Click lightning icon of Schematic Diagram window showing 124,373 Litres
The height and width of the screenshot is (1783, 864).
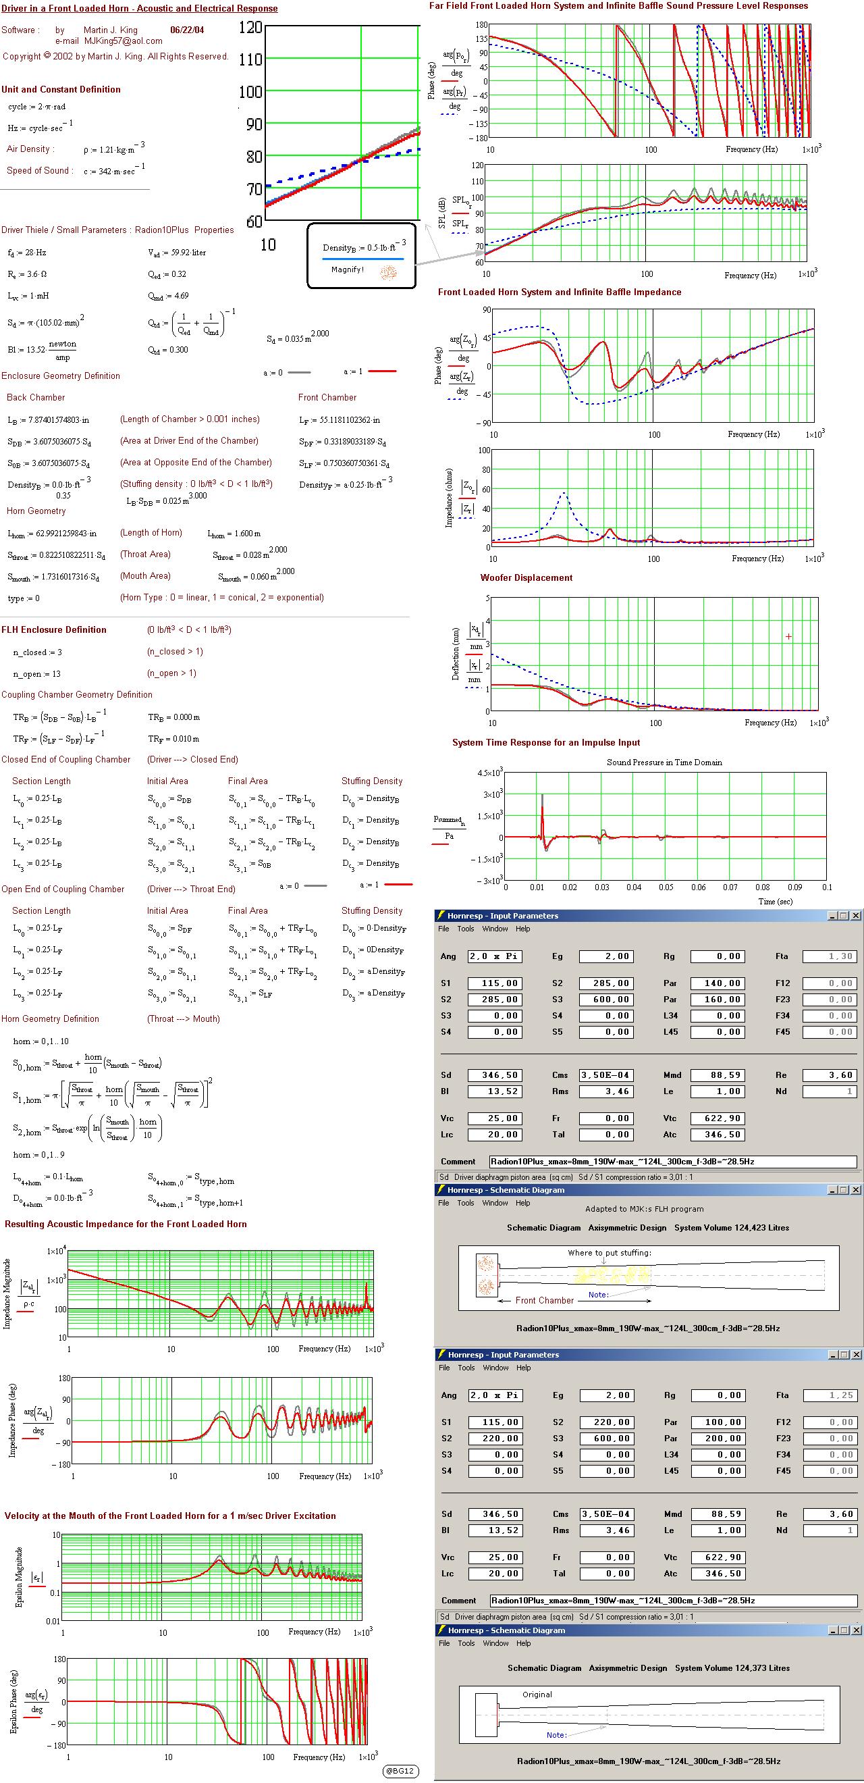[441, 1630]
